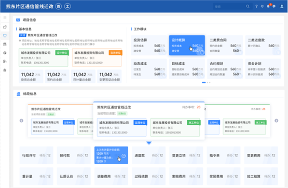Open the home icon at the sidebar bottom
The width and height of the screenshot is (288, 188).
(x=5, y=70)
